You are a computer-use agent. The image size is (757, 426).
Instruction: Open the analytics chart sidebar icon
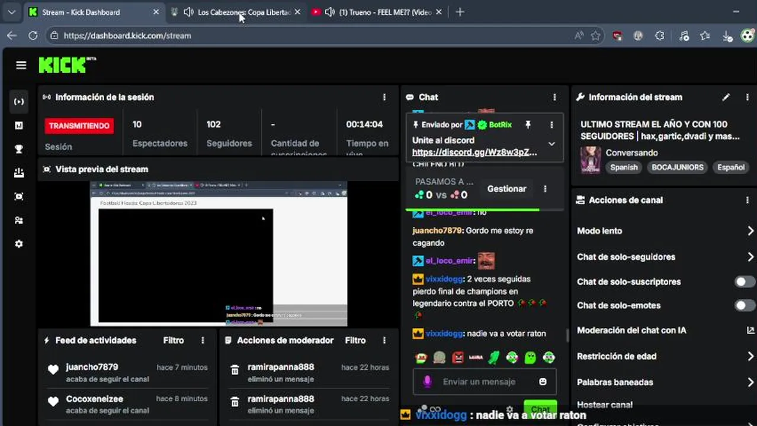[19, 125]
